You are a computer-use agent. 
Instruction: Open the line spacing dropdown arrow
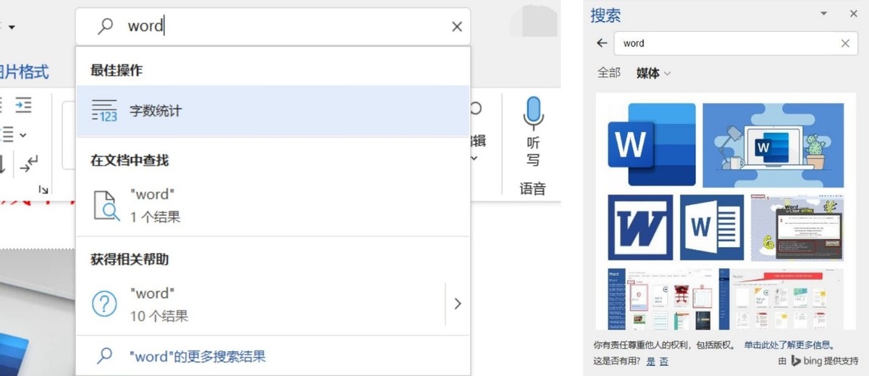coord(23,135)
